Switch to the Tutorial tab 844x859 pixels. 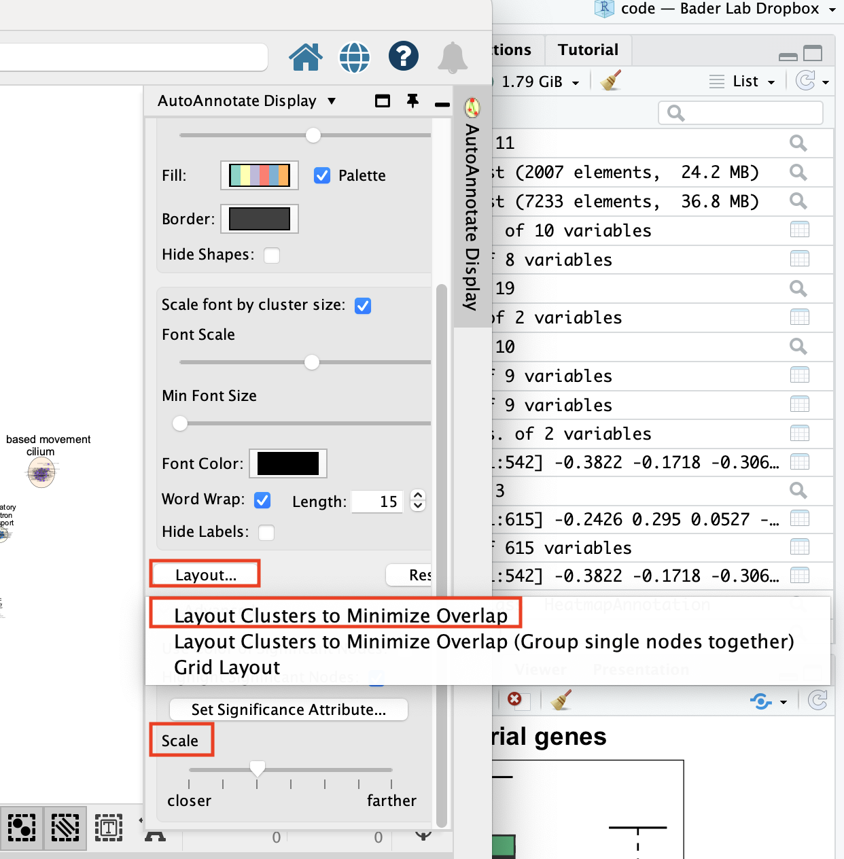click(x=588, y=50)
